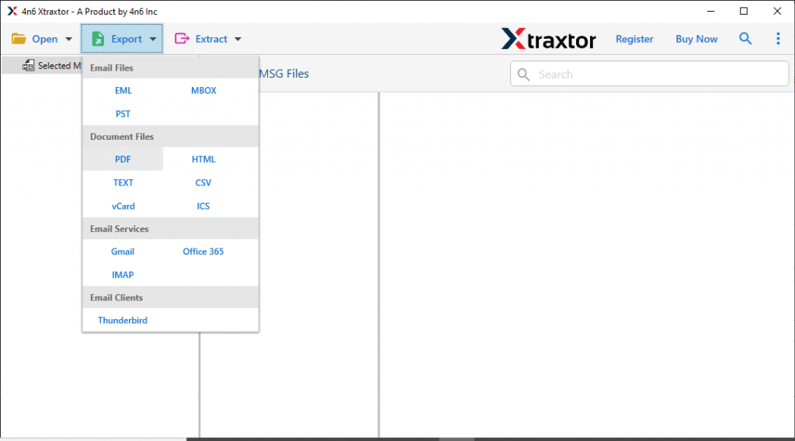Select HTML export option
Viewport: 795px width, 441px height.
click(x=203, y=159)
